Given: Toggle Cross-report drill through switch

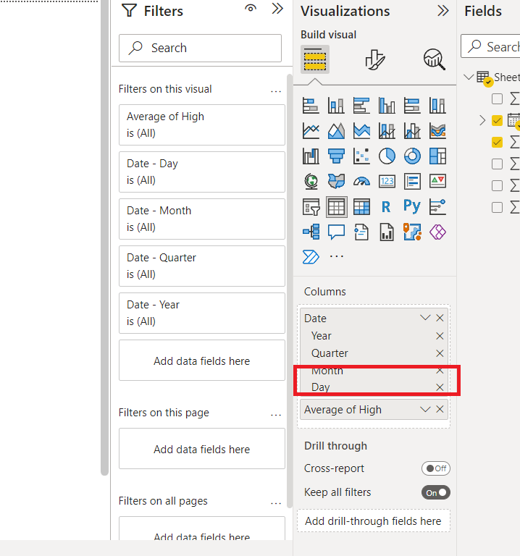Looking at the screenshot, I should 435,468.
